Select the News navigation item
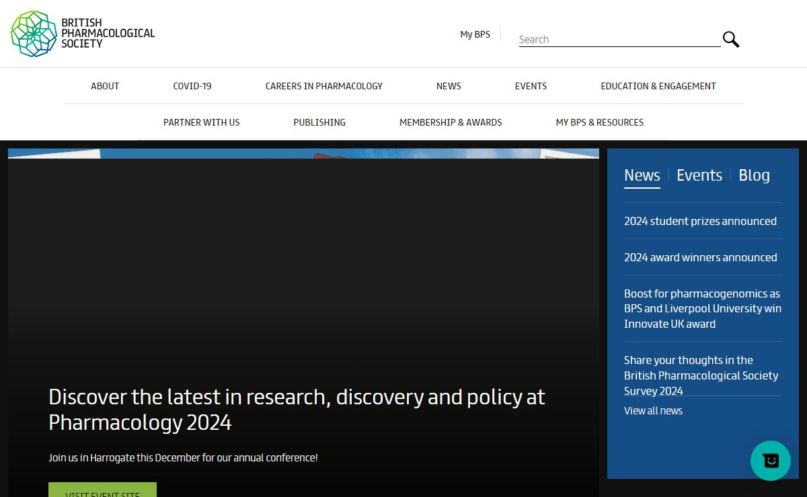The width and height of the screenshot is (807, 497). coord(449,86)
